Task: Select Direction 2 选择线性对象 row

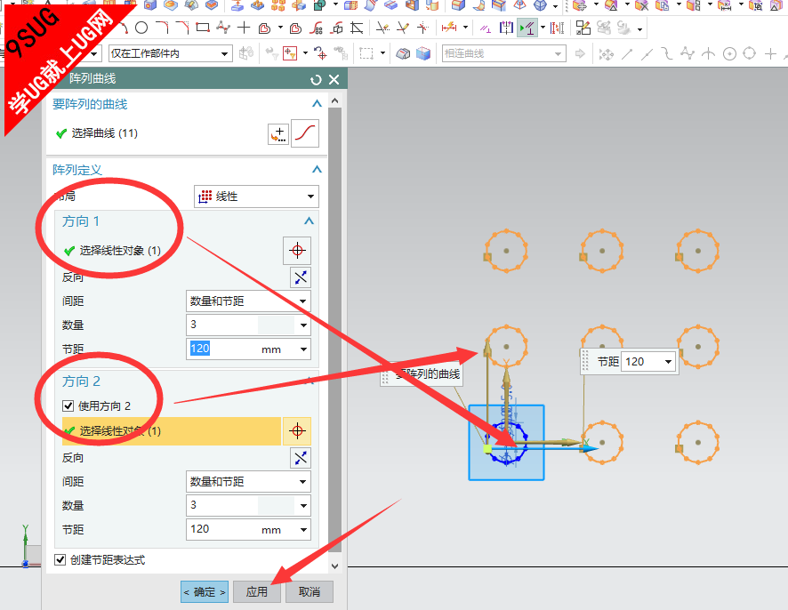Action: click(172, 431)
